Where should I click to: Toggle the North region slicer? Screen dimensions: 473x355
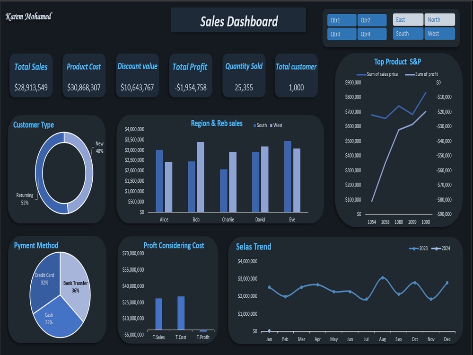click(x=439, y=19)
